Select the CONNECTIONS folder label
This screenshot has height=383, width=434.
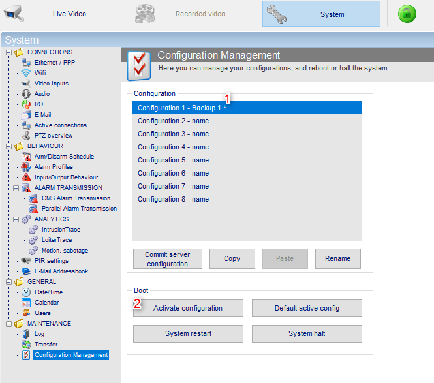(x=50, y=52)
